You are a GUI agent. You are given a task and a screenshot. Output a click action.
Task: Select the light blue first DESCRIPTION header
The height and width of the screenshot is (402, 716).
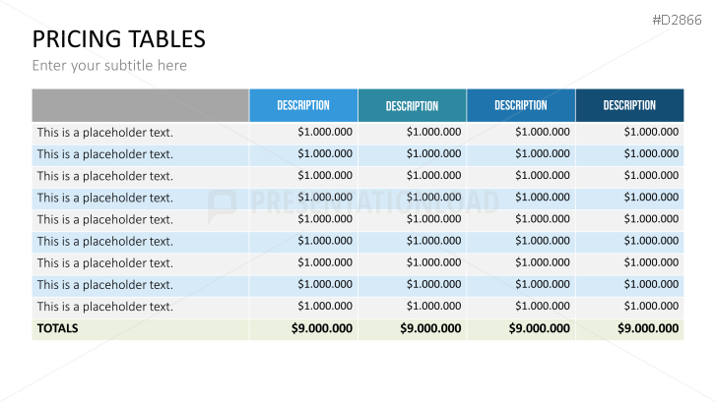303,105
